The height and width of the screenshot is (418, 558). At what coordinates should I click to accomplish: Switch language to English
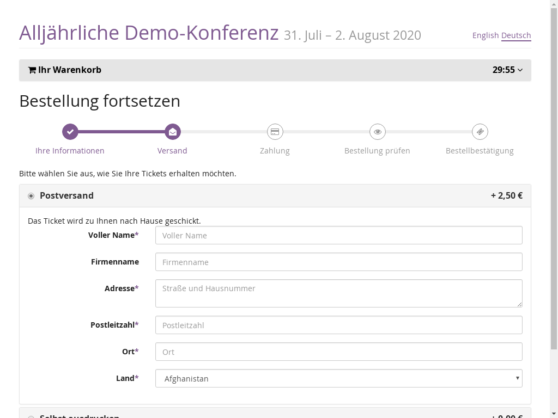485,35
